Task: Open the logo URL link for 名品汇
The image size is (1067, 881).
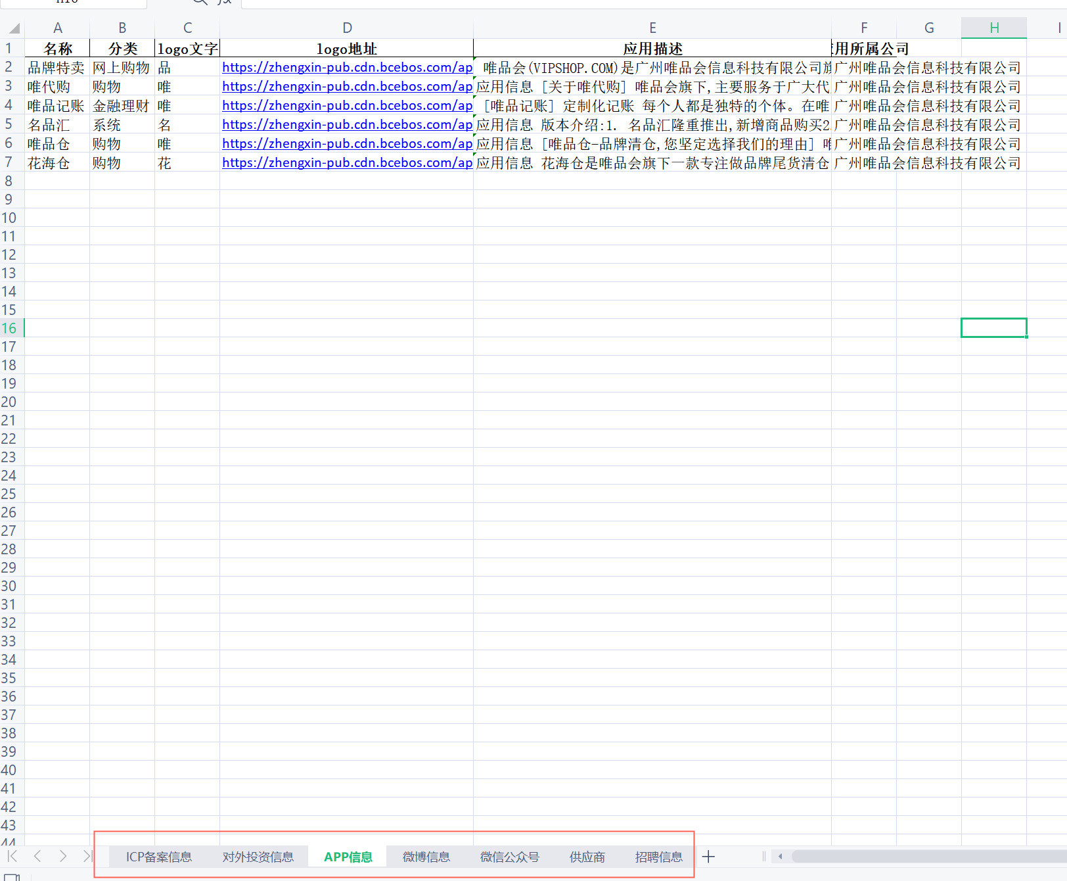Action: pyautogui.click(x=347, y=124)
